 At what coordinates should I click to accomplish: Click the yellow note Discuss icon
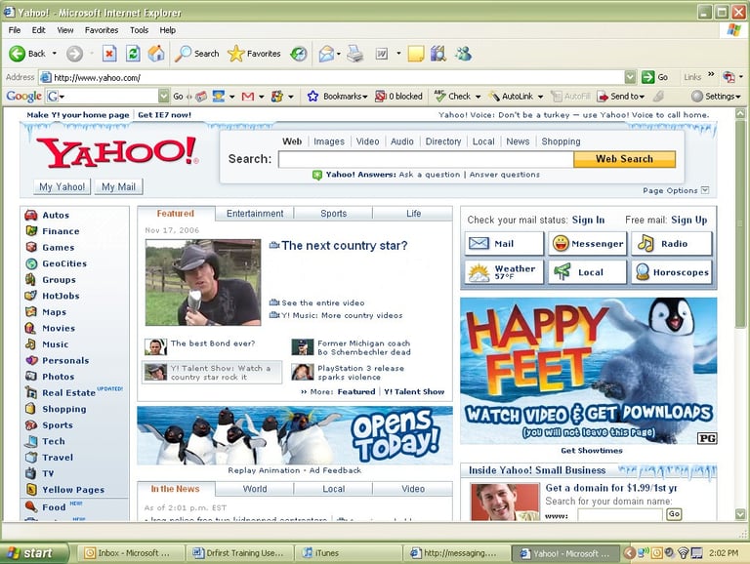tap(415, 54)
